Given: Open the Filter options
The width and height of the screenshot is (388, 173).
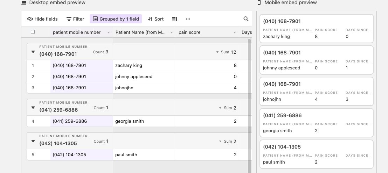Looking at the screenshot, I should [75, 19].
